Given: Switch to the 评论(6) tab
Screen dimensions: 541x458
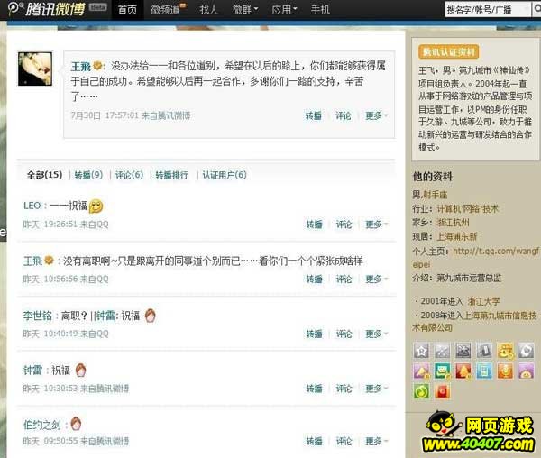Looking at the screenshot, I should pyautogui.click(x=129, y=175).
